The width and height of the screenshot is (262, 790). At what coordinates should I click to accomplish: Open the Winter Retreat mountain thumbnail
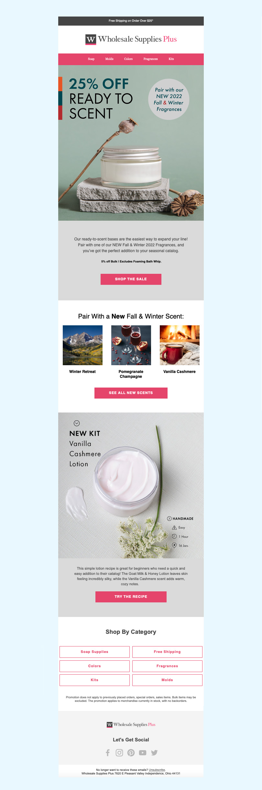click(82, 345)
